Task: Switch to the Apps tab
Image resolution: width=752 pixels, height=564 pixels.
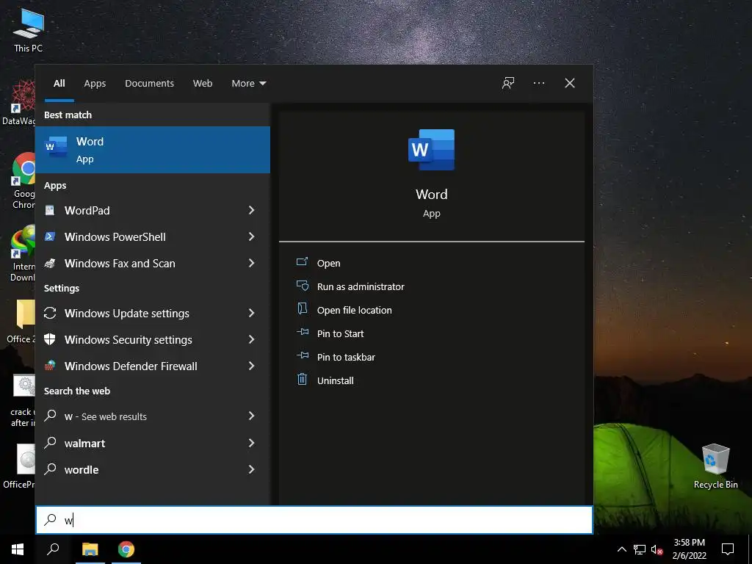Action: 95,84
